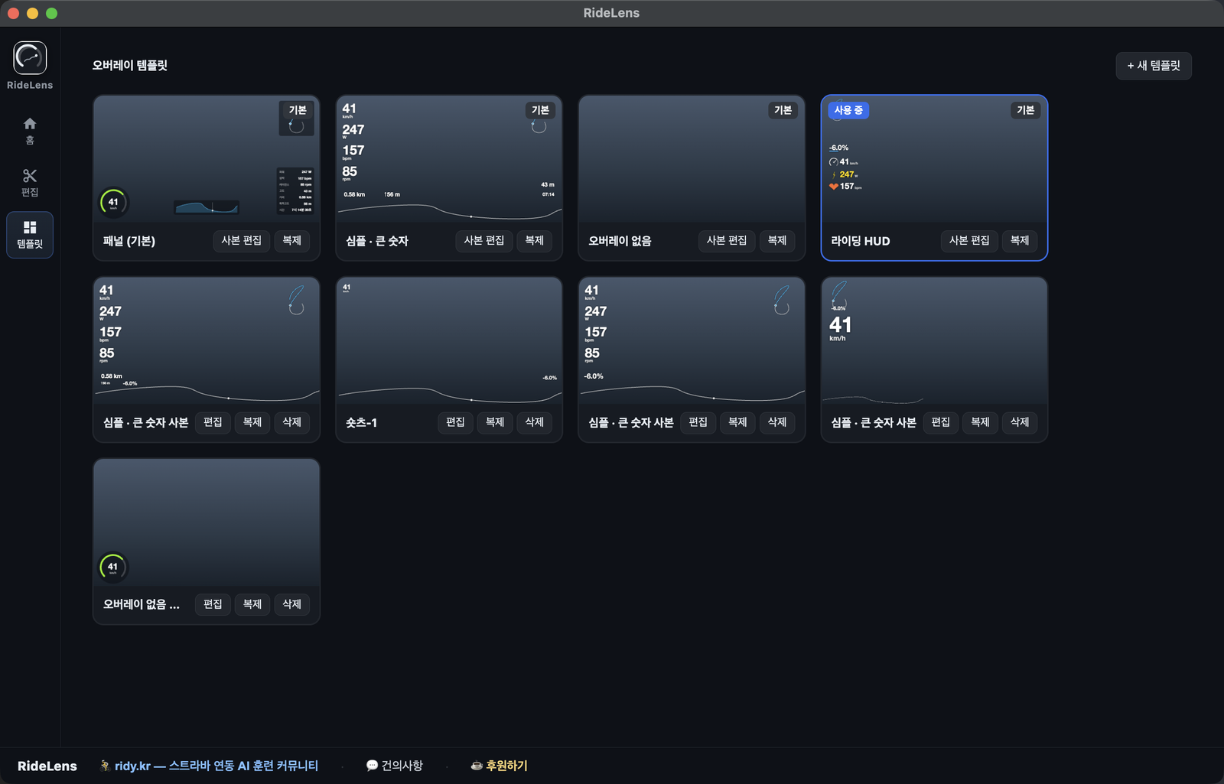Open the ridy.kr community link
The width and height of the screenshot is (1224, 784).
pos(216,766)
